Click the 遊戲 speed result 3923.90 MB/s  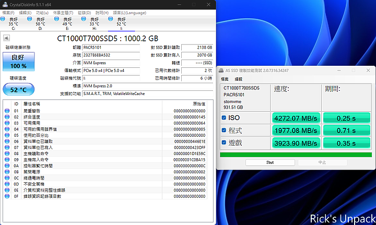pyautogui.click(x=296, y=143)
